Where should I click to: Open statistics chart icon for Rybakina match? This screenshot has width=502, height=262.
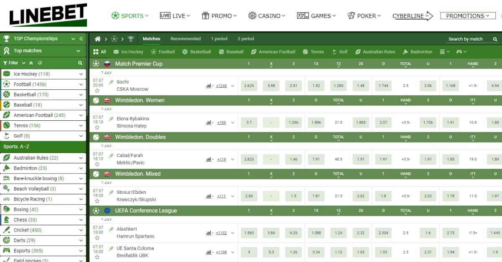(x=209, y=122)
